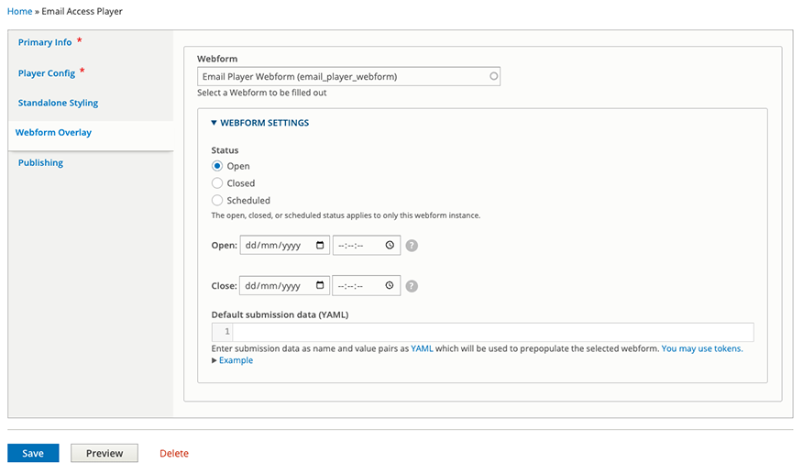Select the Scheduled status radio button

(217, 200)
